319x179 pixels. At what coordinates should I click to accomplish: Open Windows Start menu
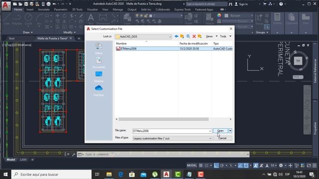pos(5,175)
